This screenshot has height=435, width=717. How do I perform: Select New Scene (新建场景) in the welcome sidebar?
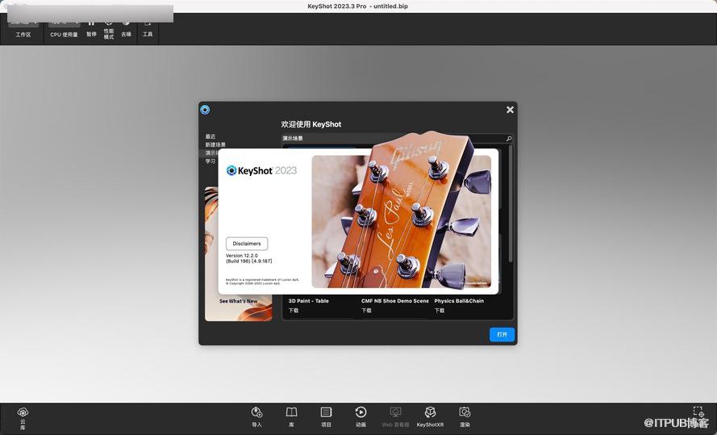pos(215,144)
